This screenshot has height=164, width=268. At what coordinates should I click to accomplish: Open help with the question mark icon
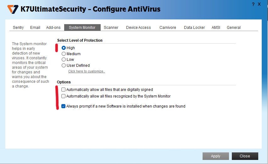click(x=254, y=4)
